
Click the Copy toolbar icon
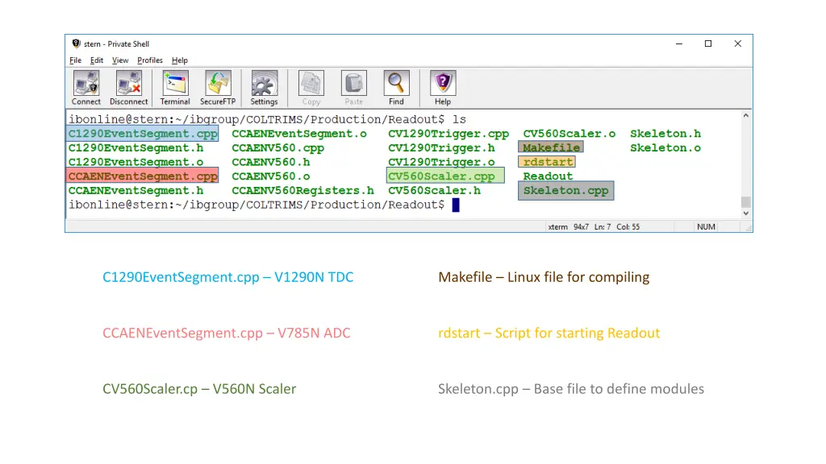pyautogui.click(x=311, y=84)
